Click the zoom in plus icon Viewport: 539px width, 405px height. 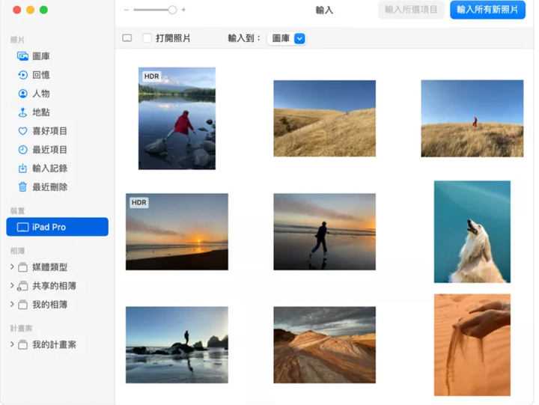183,10
